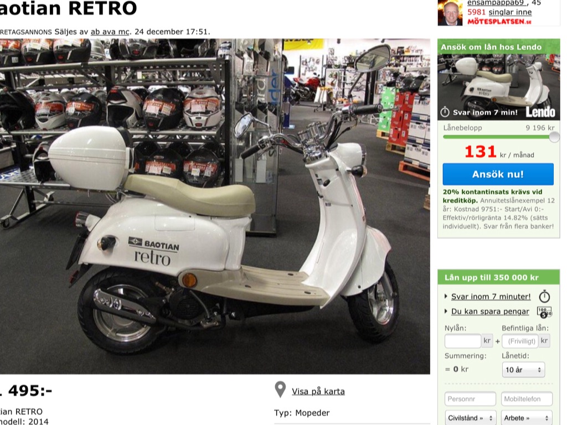Viewport: 567px width, 425px height.
Task: Follow the Svar inom 7 minuter! link
Action: [491, 297]
